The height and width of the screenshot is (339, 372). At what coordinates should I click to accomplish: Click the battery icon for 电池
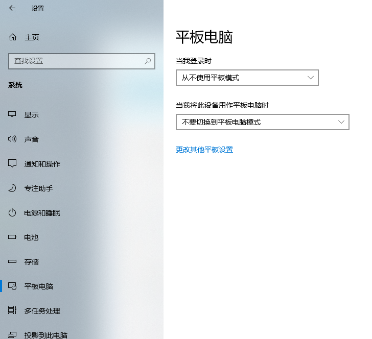coord(12,237)
